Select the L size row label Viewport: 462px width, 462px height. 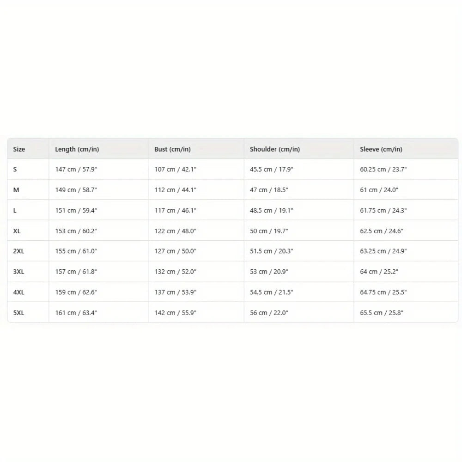tap(15, 210)
